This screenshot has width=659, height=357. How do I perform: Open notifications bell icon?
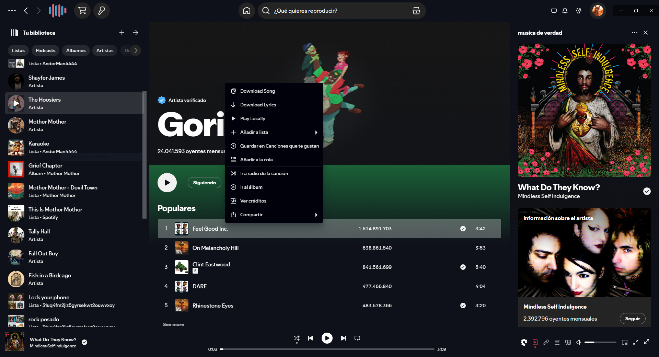pos(565,11)
